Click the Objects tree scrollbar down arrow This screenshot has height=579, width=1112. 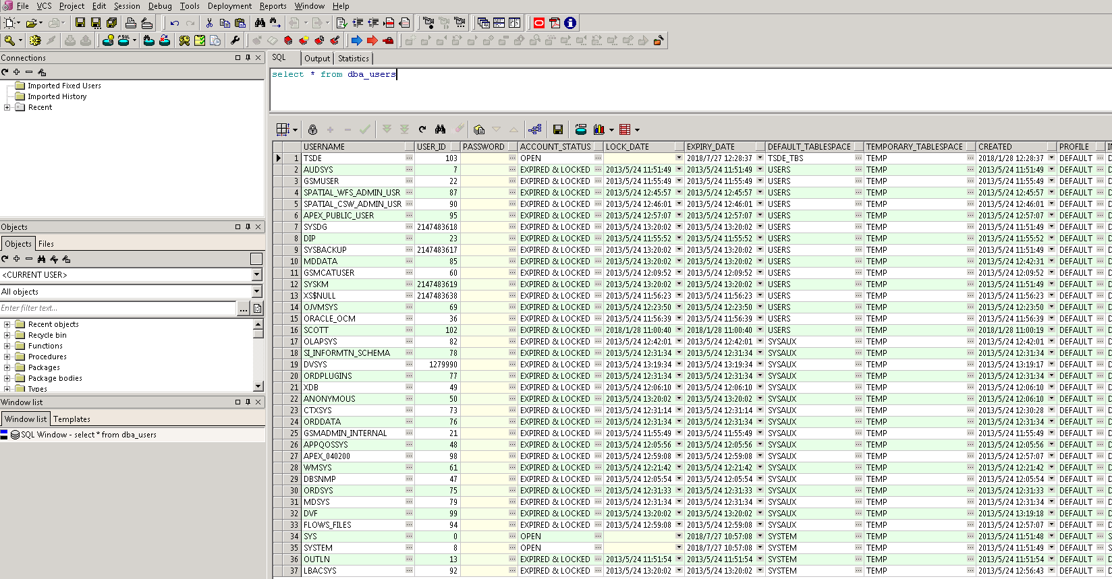pyautogui.click(x=258, y=386)
